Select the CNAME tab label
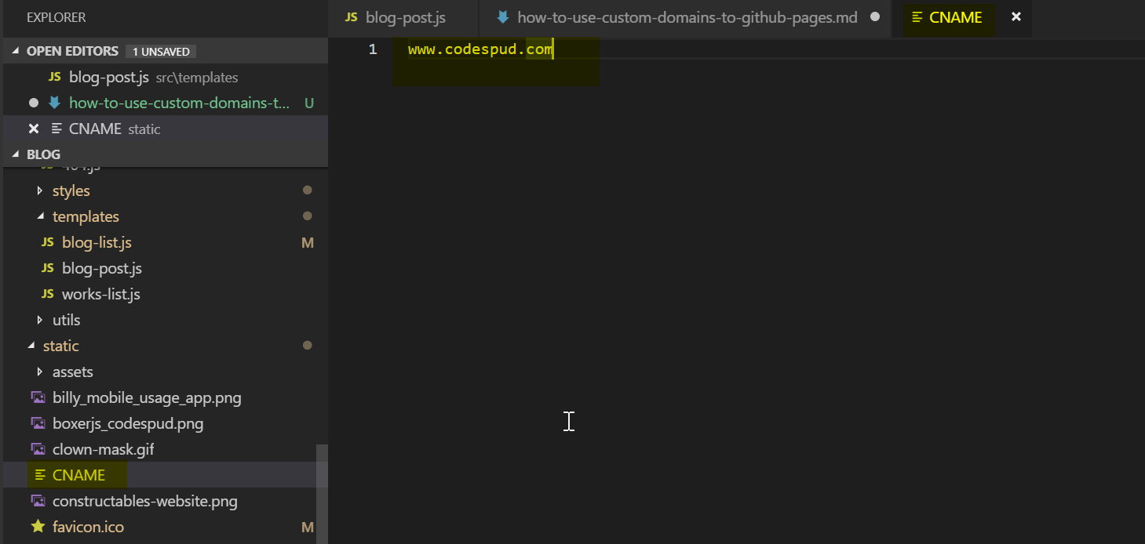The image size is (1145, 544). (956, 17)
